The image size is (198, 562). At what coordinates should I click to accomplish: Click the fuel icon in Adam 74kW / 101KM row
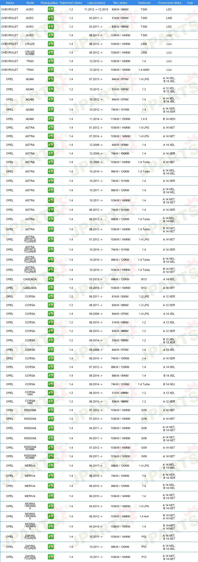51,110
